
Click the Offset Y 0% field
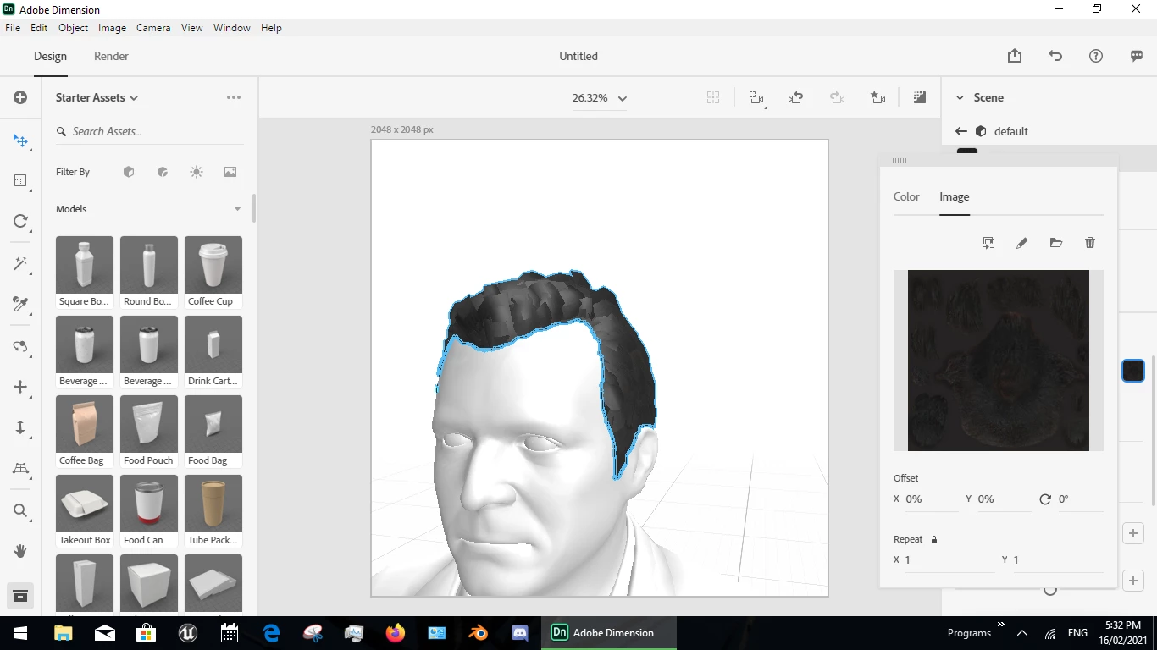1003,499
